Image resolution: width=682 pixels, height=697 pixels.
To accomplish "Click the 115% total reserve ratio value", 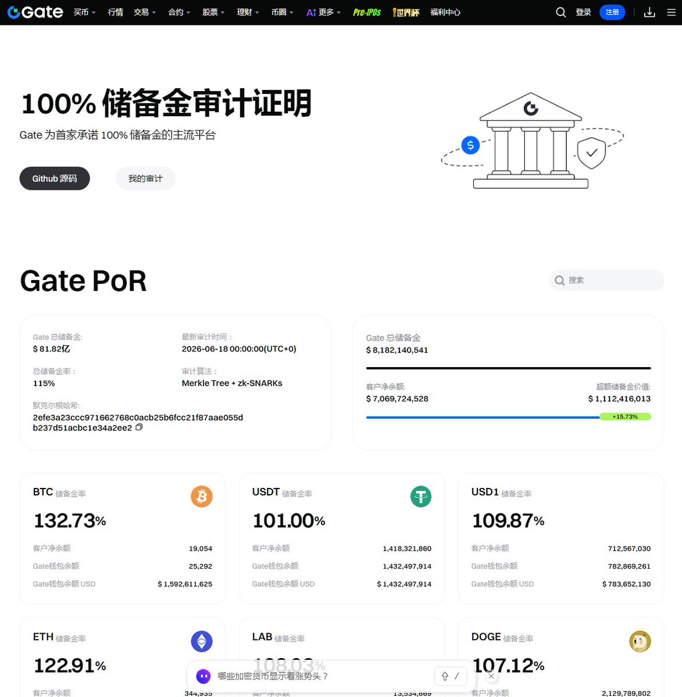I will click(44, 383).
